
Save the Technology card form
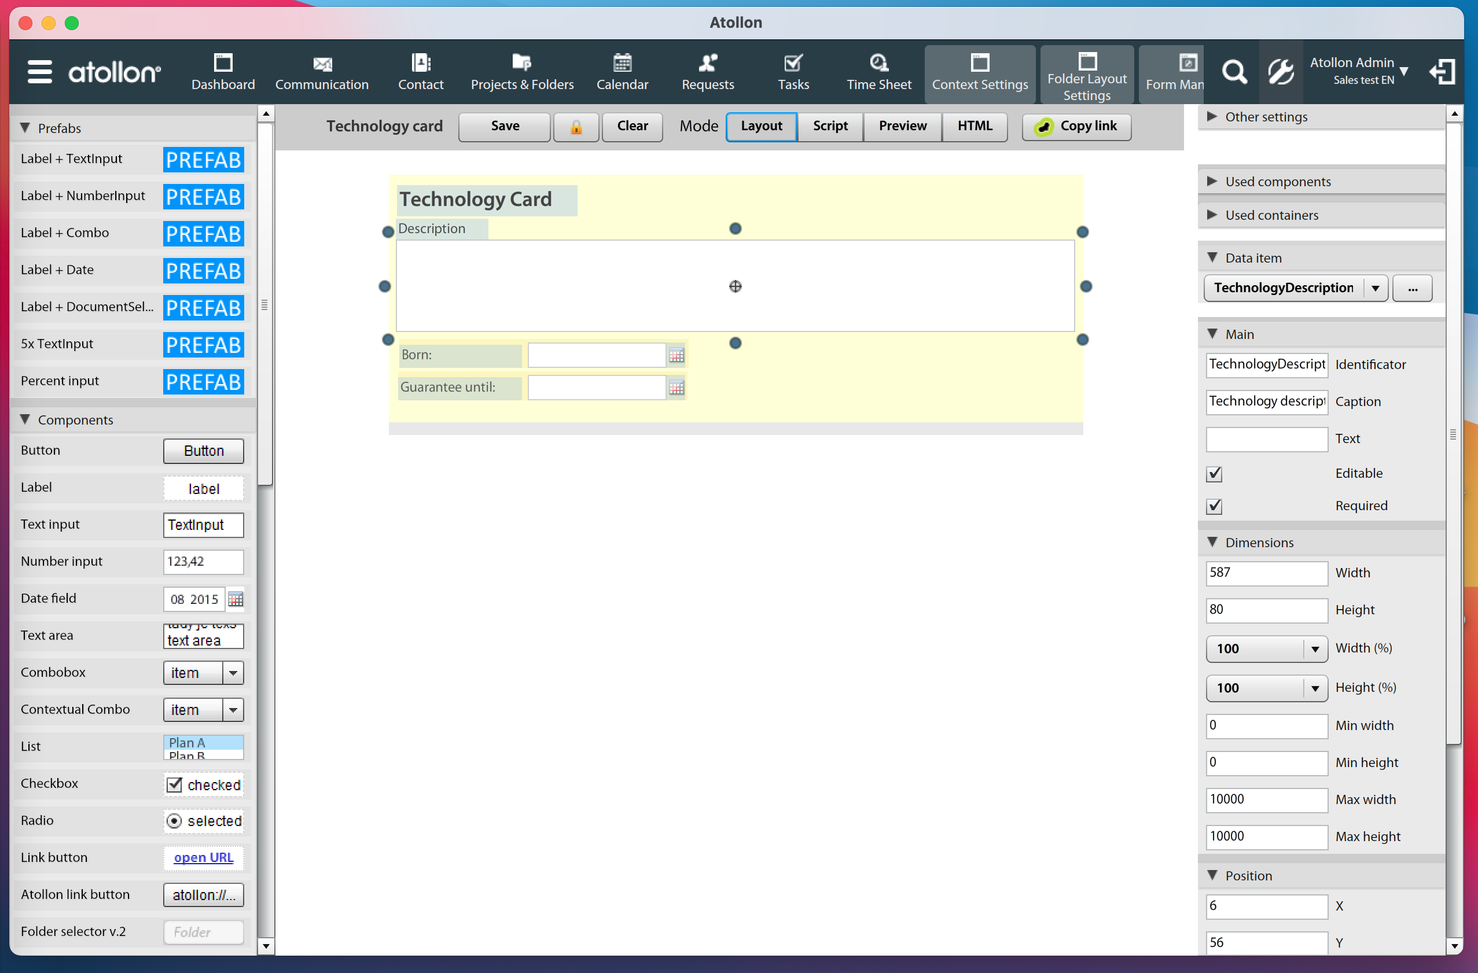coord(503,126)
